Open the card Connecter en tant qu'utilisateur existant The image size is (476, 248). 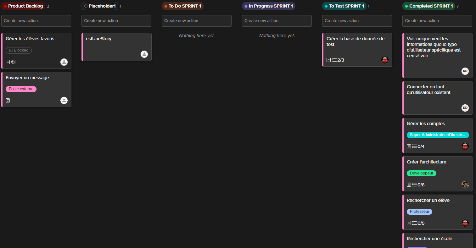point(437,98)
